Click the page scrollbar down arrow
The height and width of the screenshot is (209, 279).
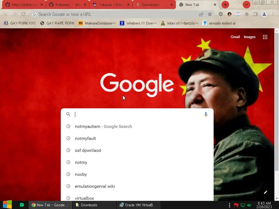pos(277,198)
